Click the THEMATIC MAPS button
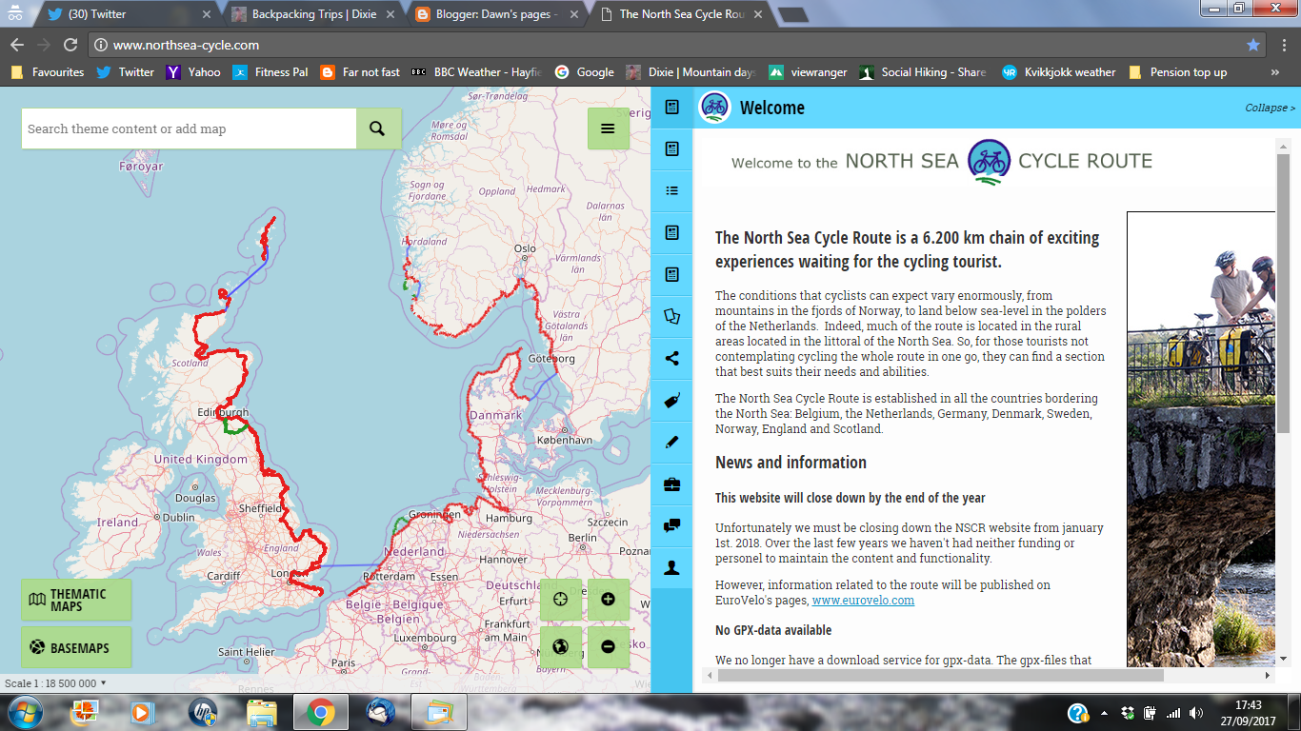This screenshot has height=731, width=1301. [75, 599]
